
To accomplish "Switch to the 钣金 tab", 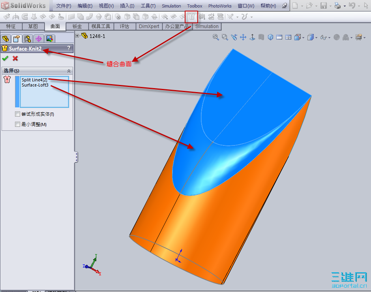I will pyautogui.click(x=77, y=26).
